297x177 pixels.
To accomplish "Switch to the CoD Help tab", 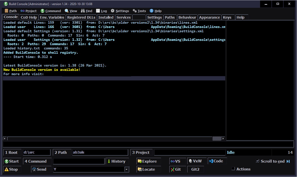I will (x=29, y=17).
